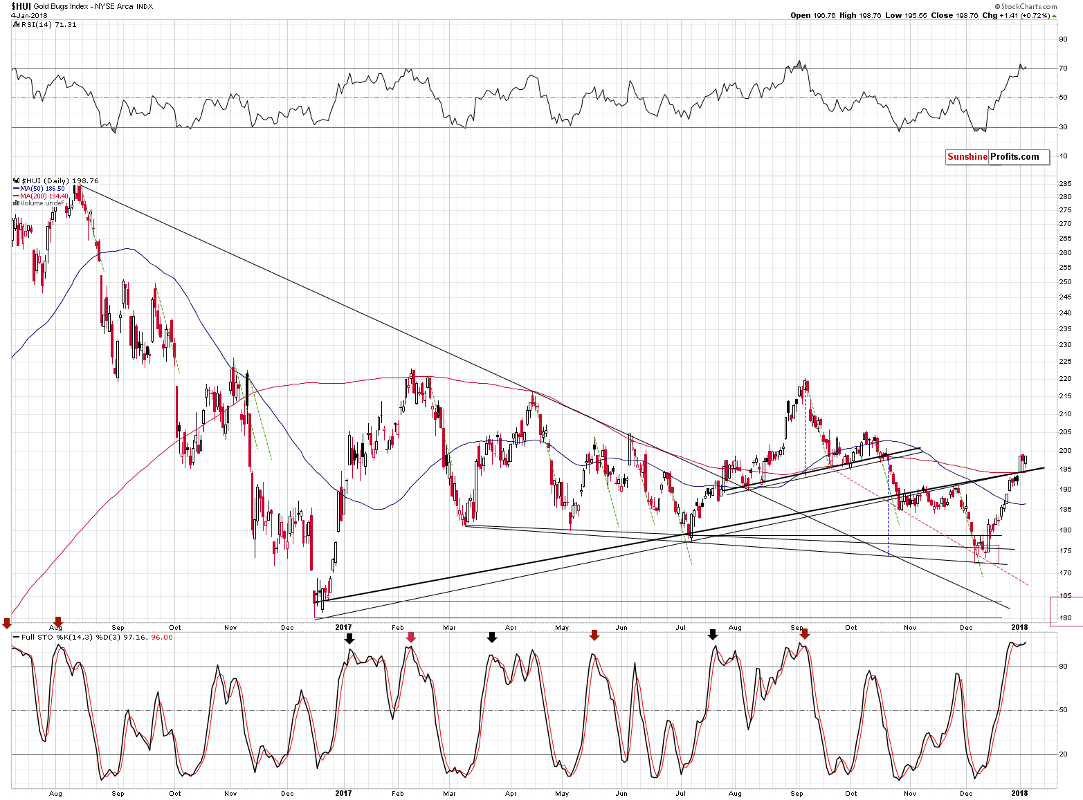Click the 220 price axis label
The image size is (1083, 800).
click(x=1066, y=379)
